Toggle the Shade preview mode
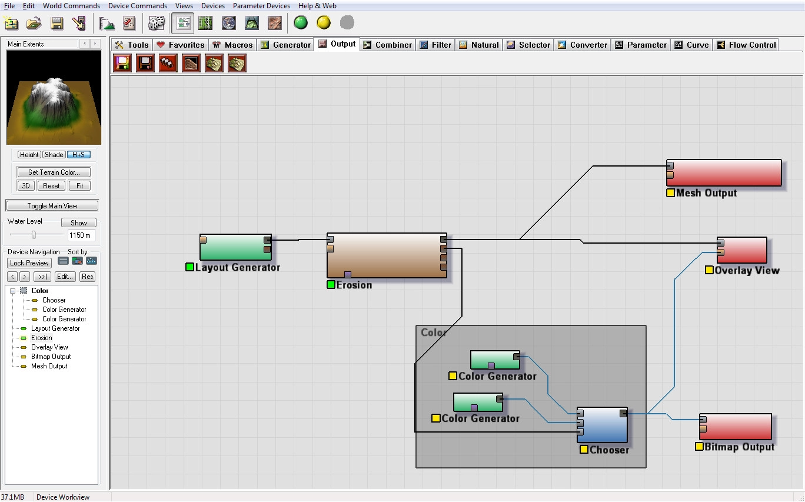This screenshot has height=502, width=805. point(54,155)
